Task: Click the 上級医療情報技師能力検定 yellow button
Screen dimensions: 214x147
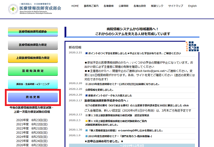Action: click(33, 58)
